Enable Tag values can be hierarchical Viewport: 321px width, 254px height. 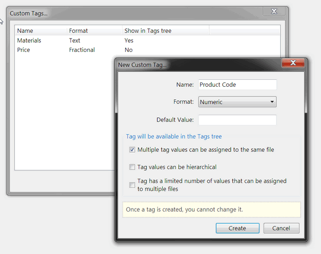click(x=132, y=167)
